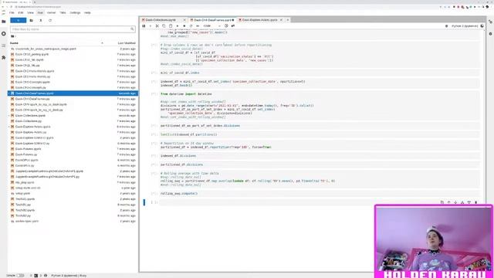Duplicate active cell icon in cell toolbar
The height and width of the screenshot is (278, 494).
coord(442,202)
